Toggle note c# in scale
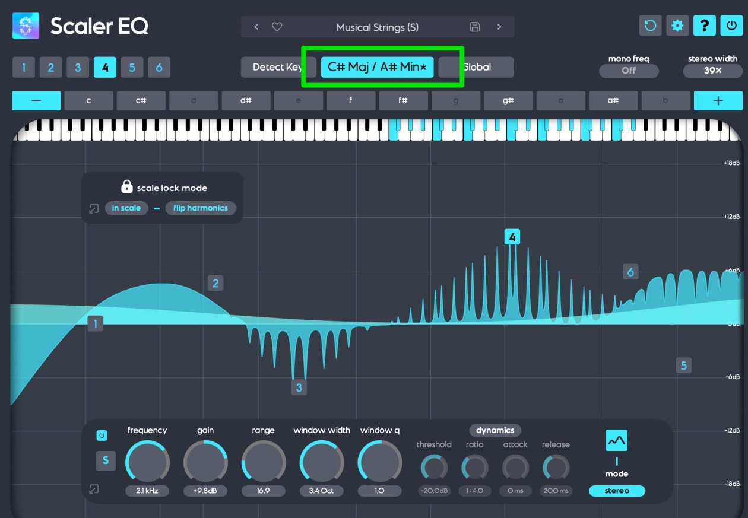748x518 pixels. tap(141, 100)
